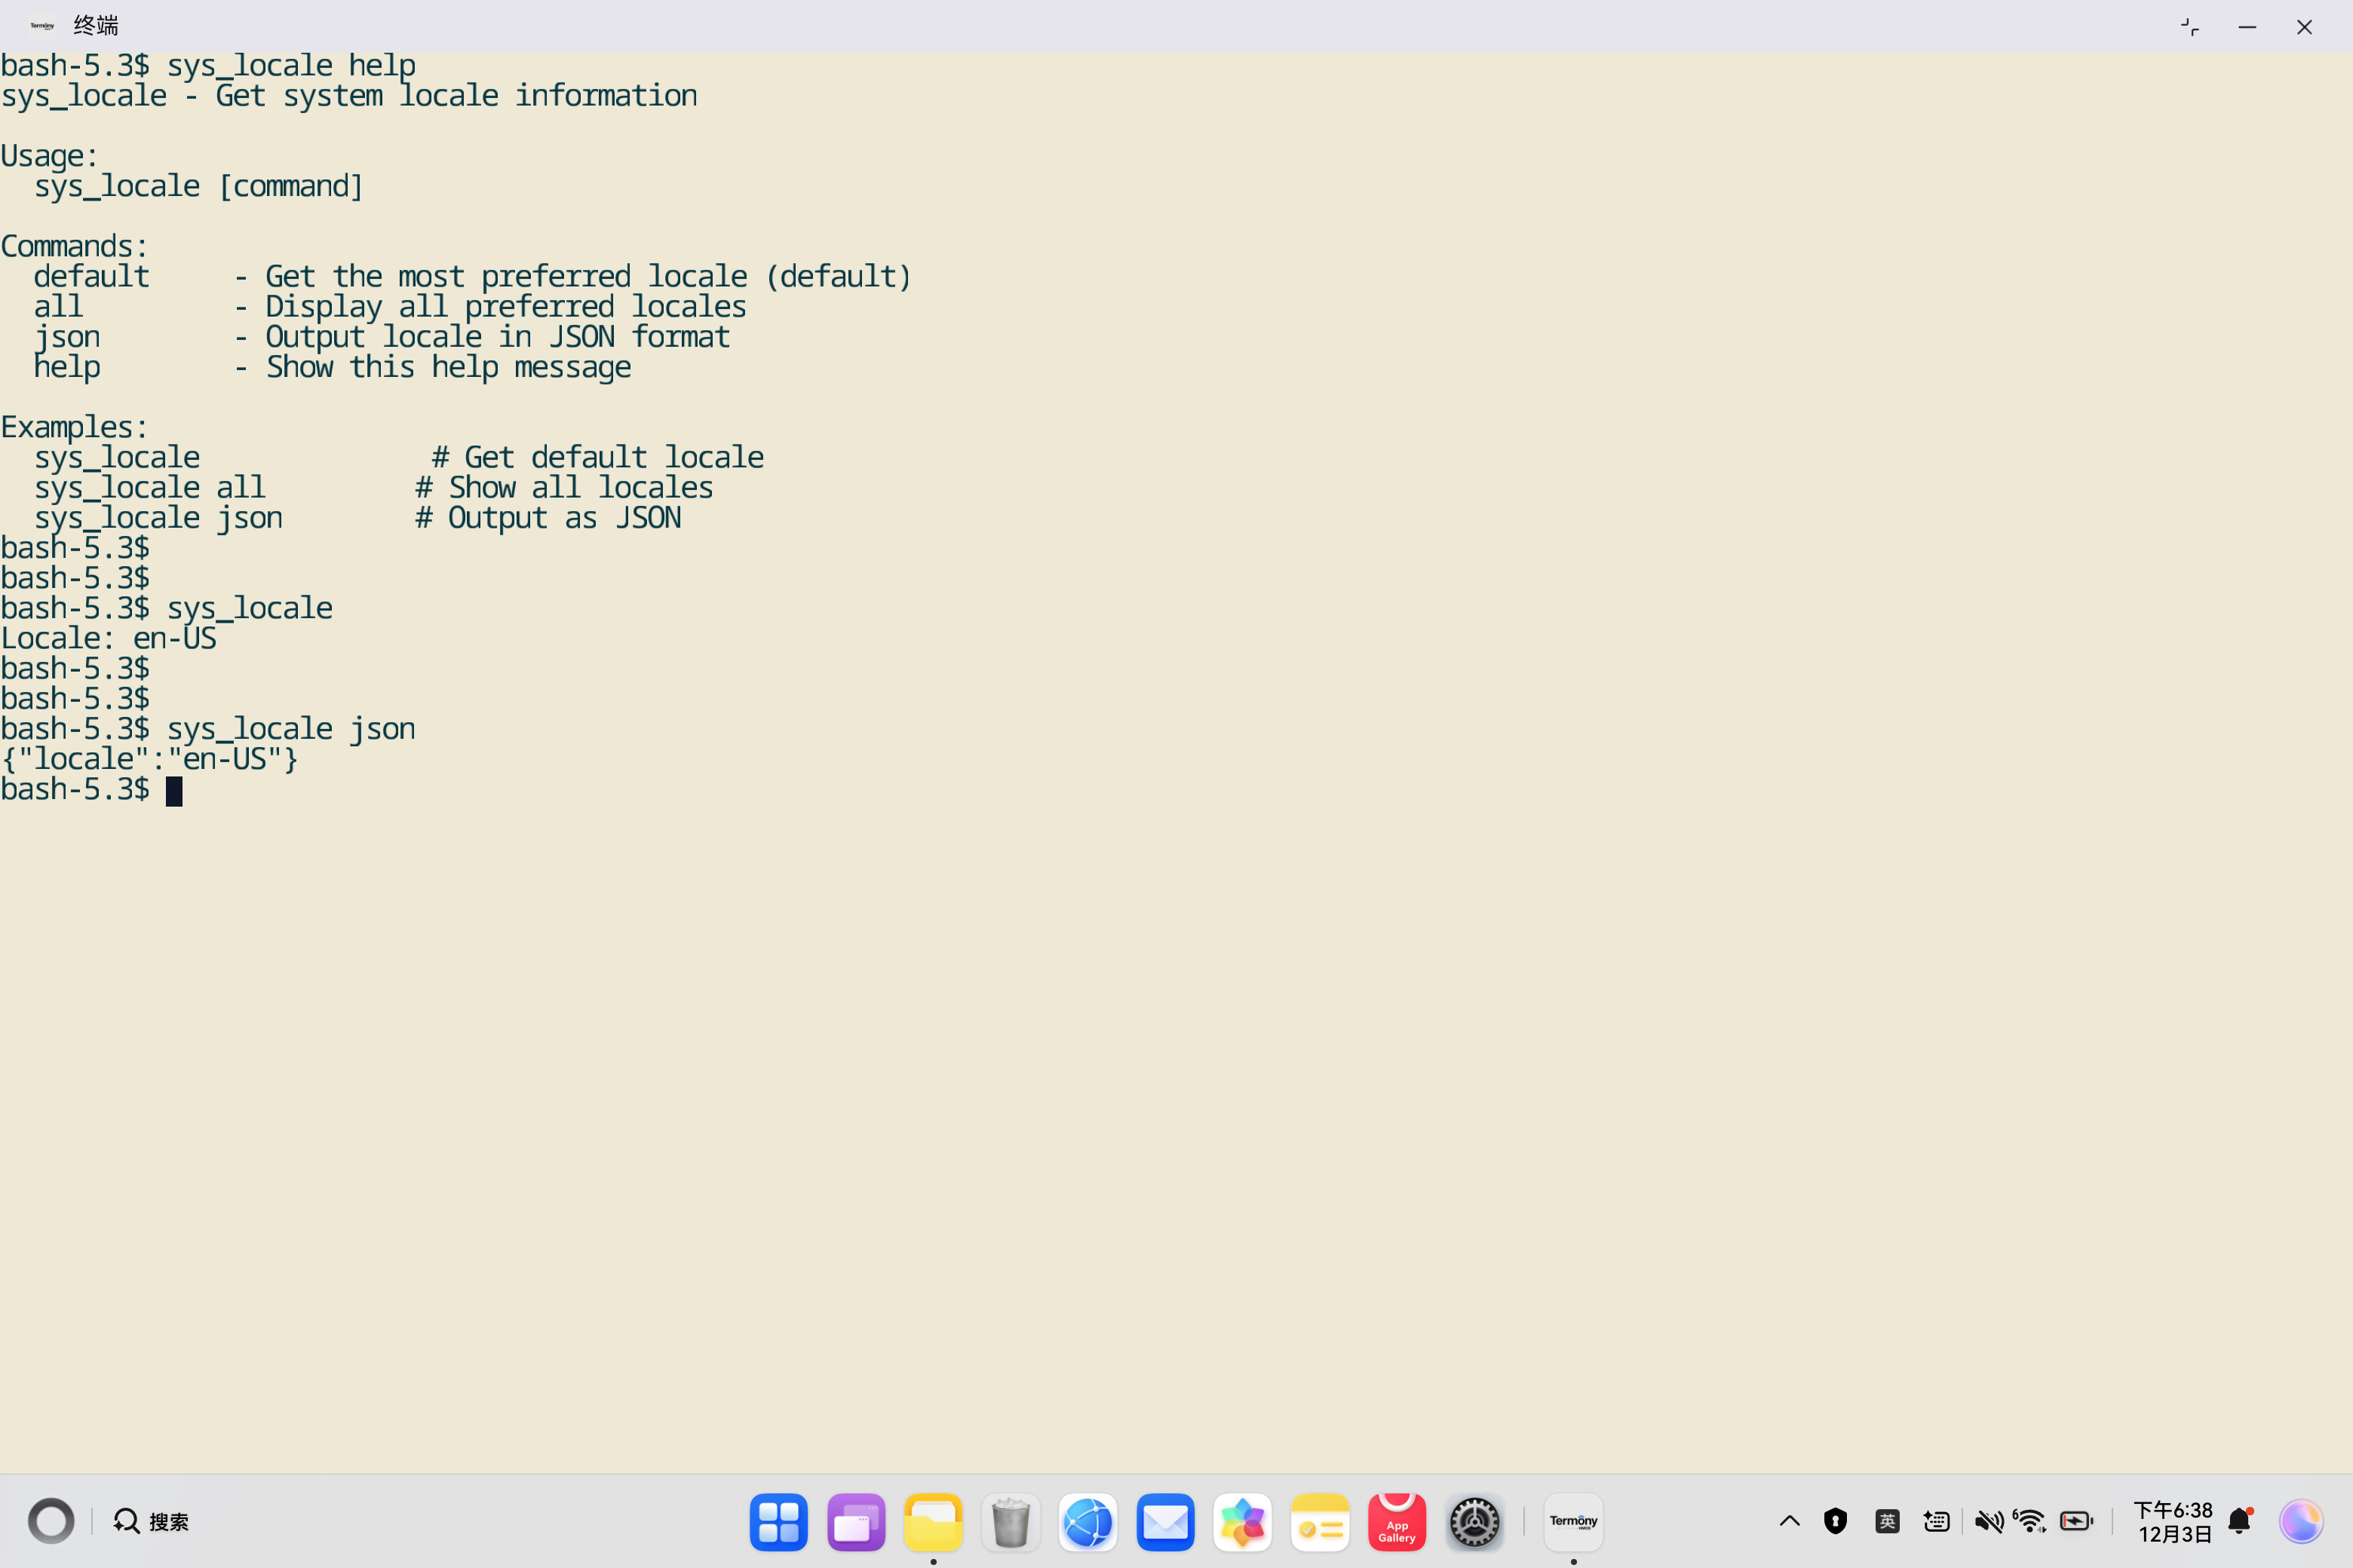The height and width of the screenshot is (1568, 2353).
Task: Open the Wi-Fi network status icon
Action: [2030, 1522]
